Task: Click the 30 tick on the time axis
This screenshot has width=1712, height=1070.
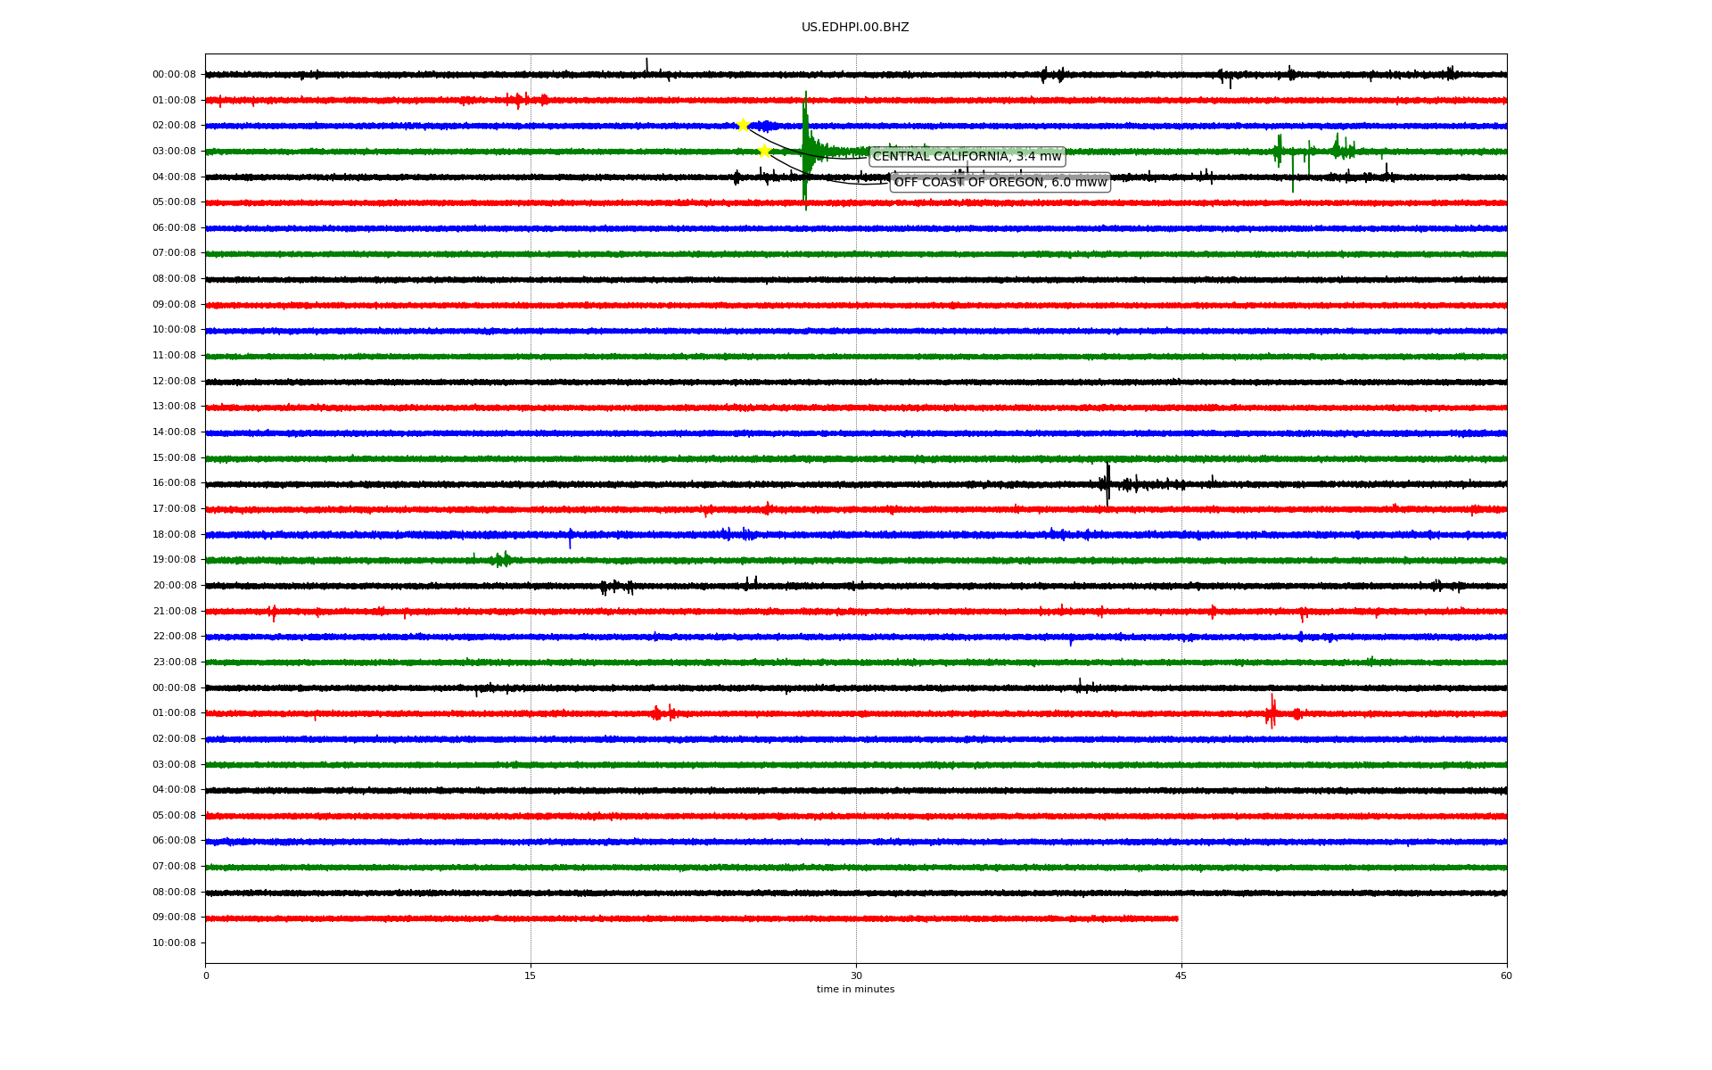Action: coord(856,975)
